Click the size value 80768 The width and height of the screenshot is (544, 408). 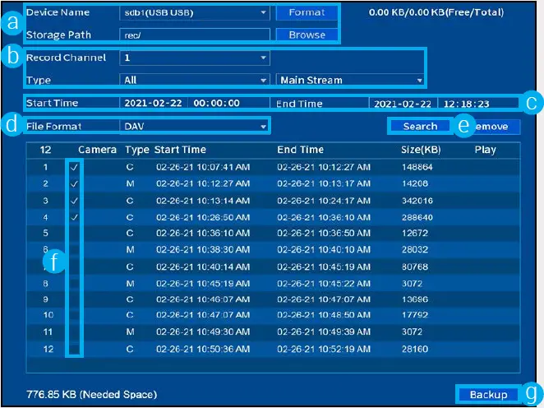click(x=415, y=267)
